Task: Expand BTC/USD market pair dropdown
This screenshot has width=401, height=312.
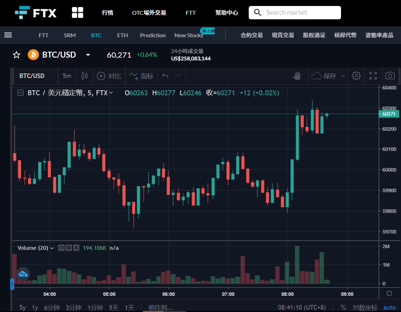Action: [x=88, y=55]
